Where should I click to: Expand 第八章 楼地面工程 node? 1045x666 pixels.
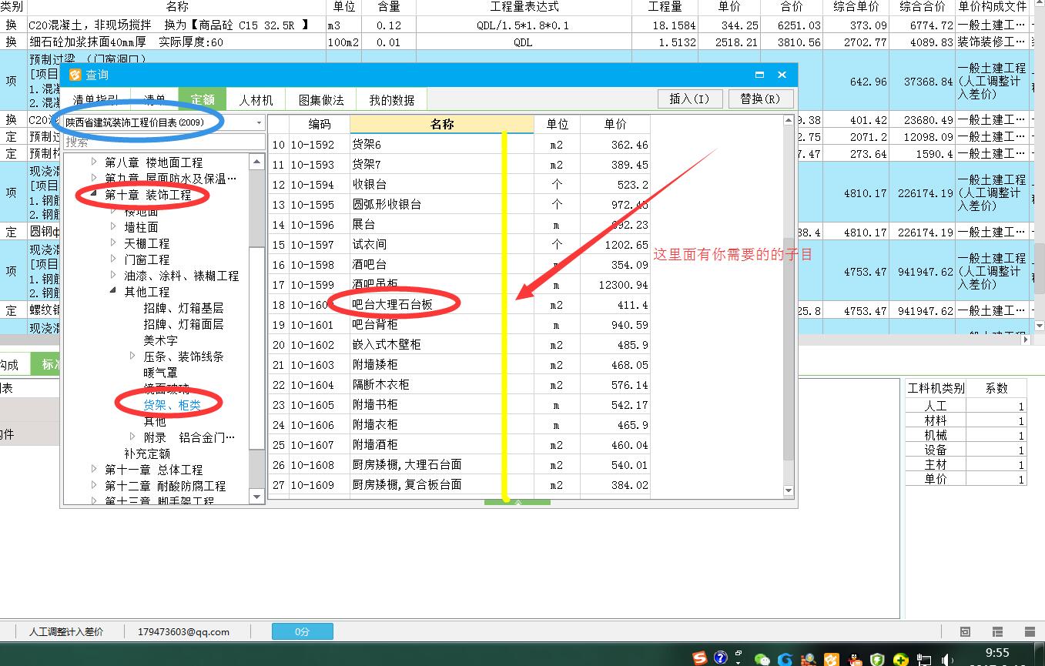point(95,162)
